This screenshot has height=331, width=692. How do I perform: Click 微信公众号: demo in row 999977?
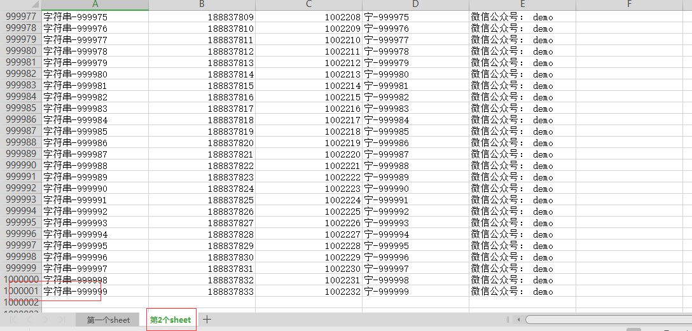522,17
